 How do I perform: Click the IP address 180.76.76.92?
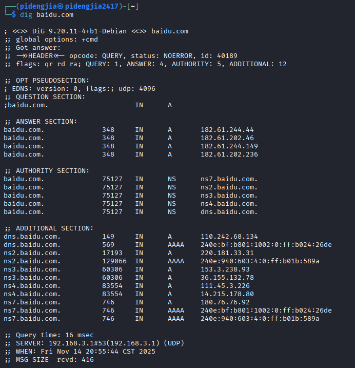pyautogui.click(x=225, y=302)
